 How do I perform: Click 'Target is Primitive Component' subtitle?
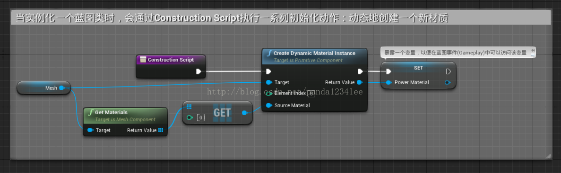click(308, 60)
